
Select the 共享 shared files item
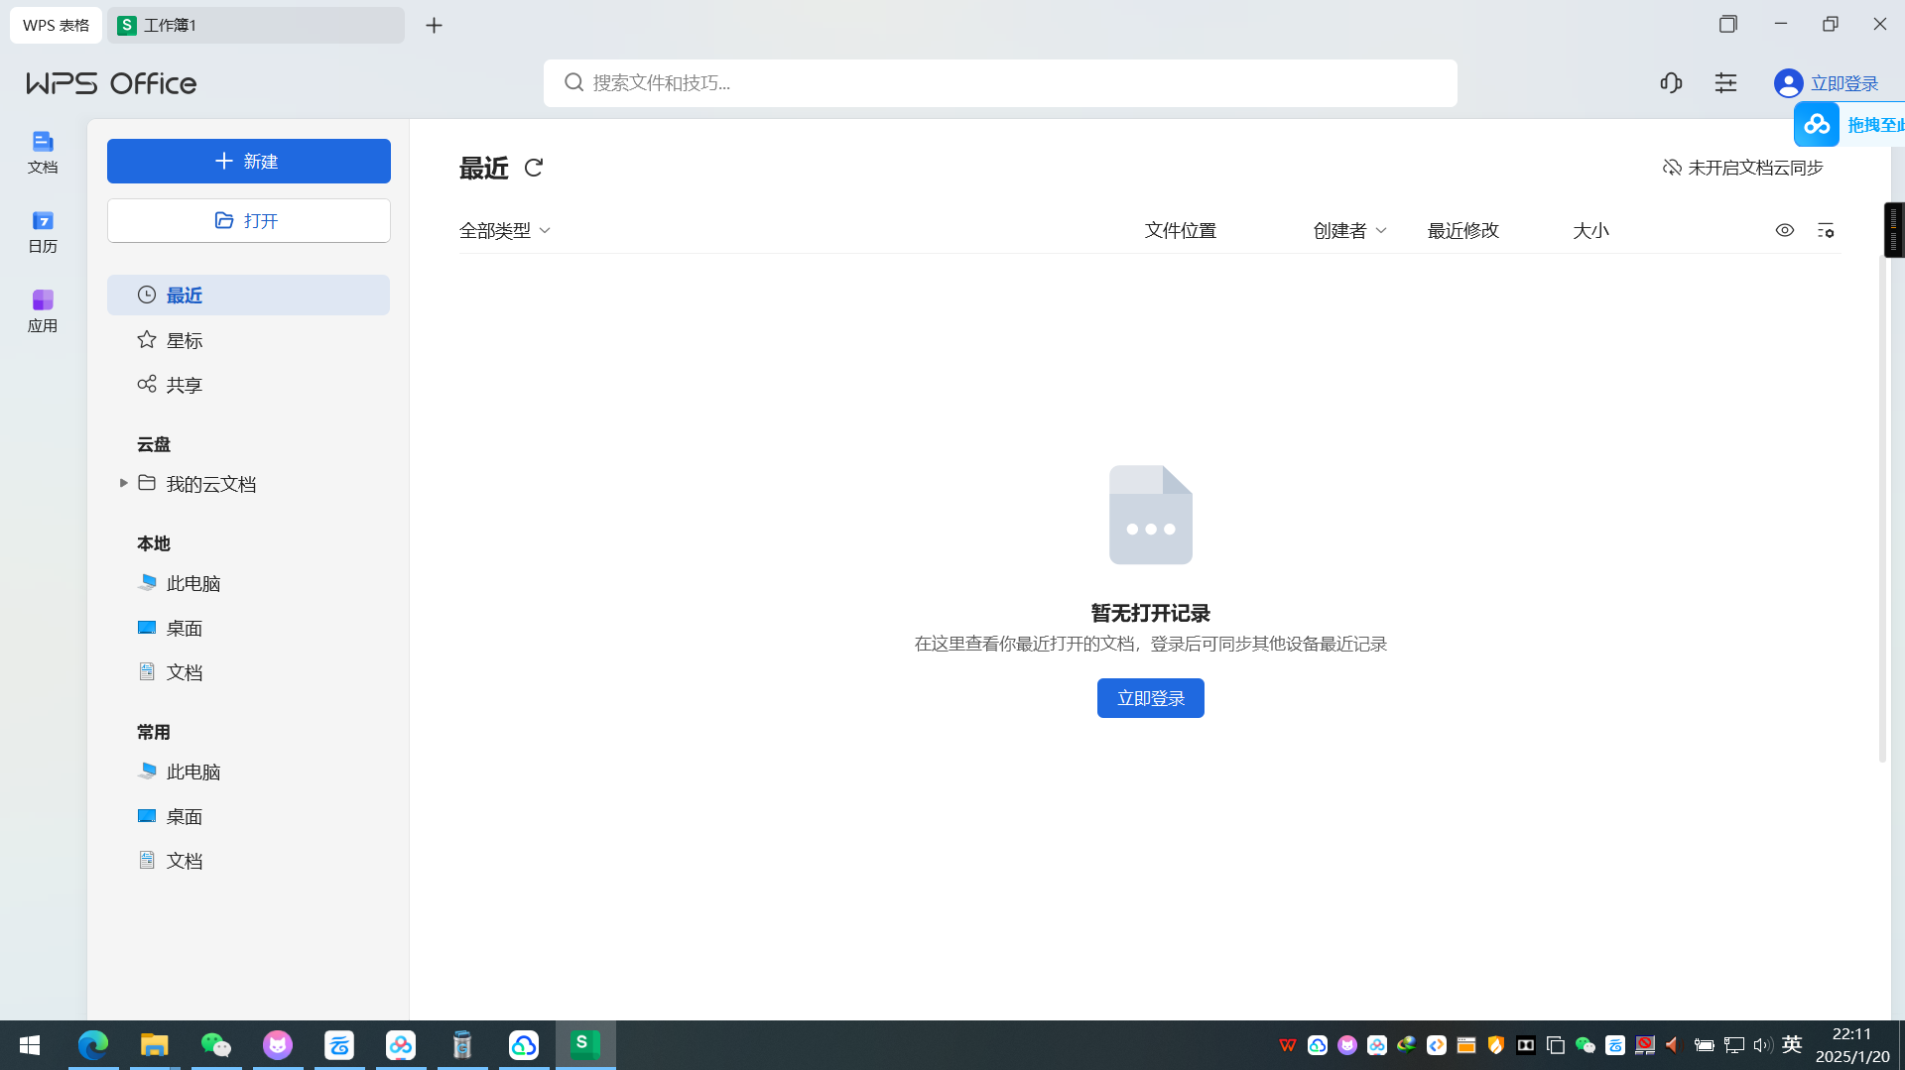[x=249, y=385]
